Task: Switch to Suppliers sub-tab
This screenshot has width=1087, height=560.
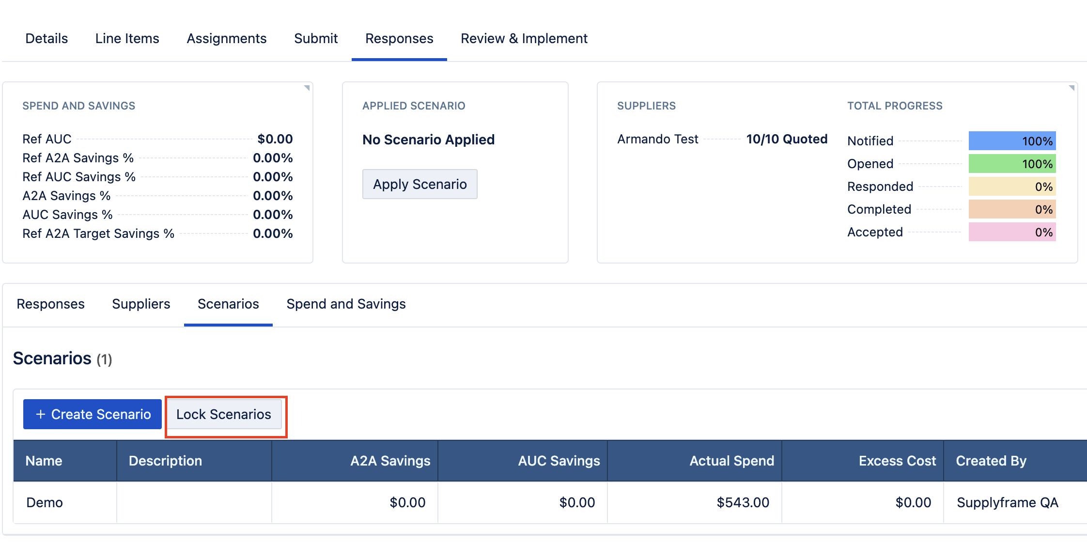Action: pos(141,304)
